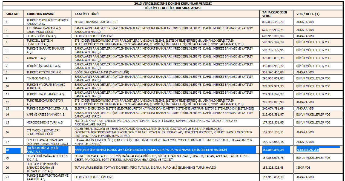This screenshot has height=181, width=345.
Task: Click MERKEZ BANKASI FAALİYETLERİ activity cell
Action: click(165, 22)
